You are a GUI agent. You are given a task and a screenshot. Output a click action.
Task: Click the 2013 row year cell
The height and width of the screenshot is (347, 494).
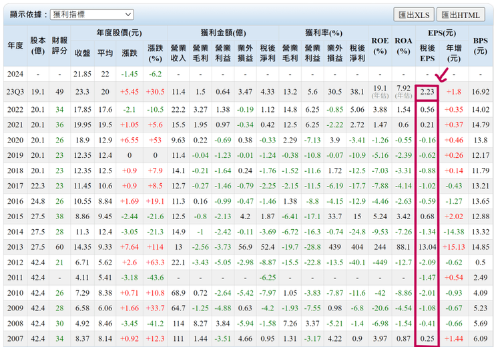point(15,246)
